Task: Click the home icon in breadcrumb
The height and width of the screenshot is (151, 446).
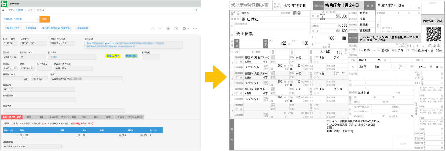Action: click(x=3, y=10)
